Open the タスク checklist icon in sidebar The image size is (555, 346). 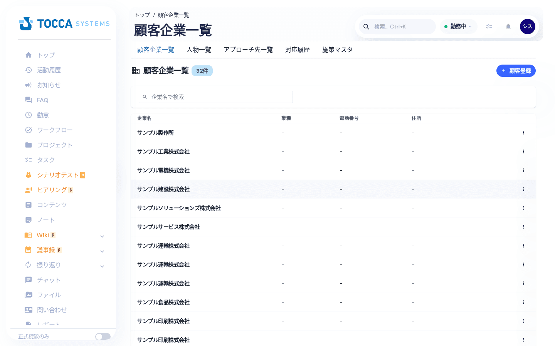click(29, 160)
